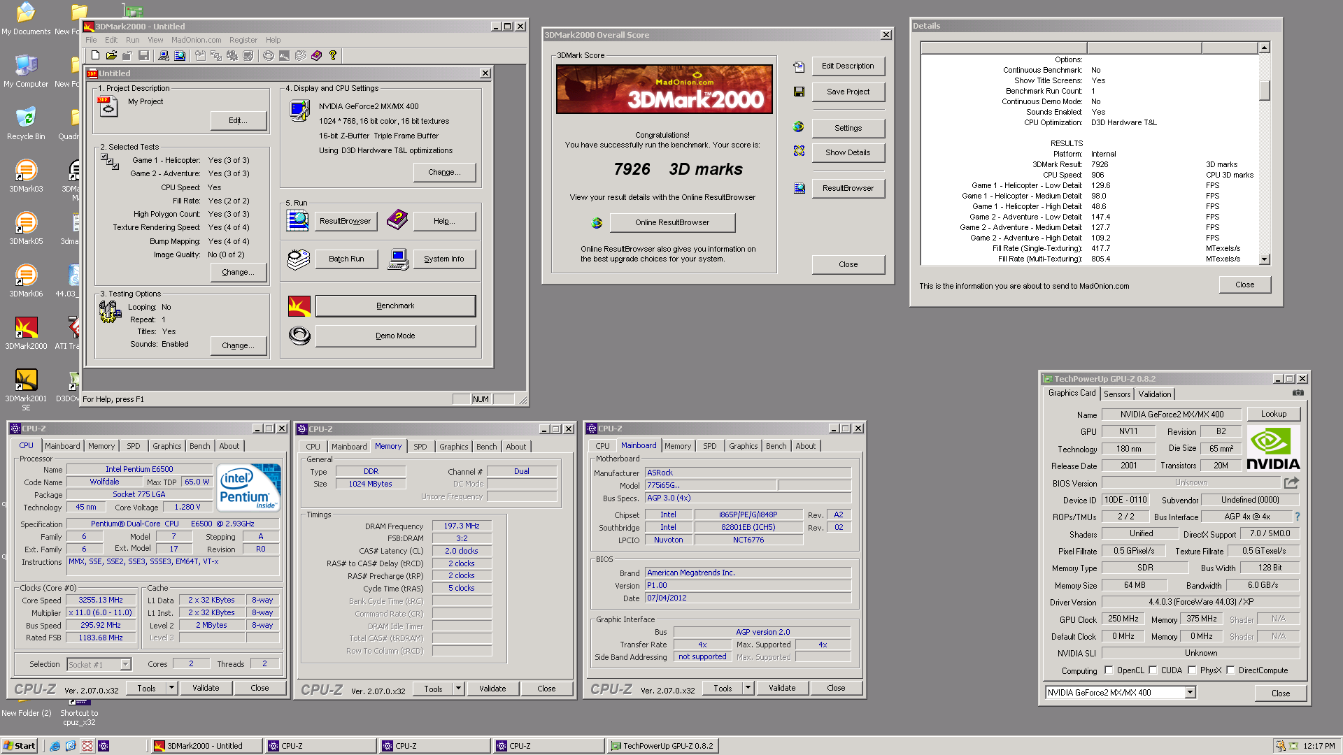Screen dimensions: 1343x755
Task: Click the floppy icon beside Save Project
Action: point(799,92)
